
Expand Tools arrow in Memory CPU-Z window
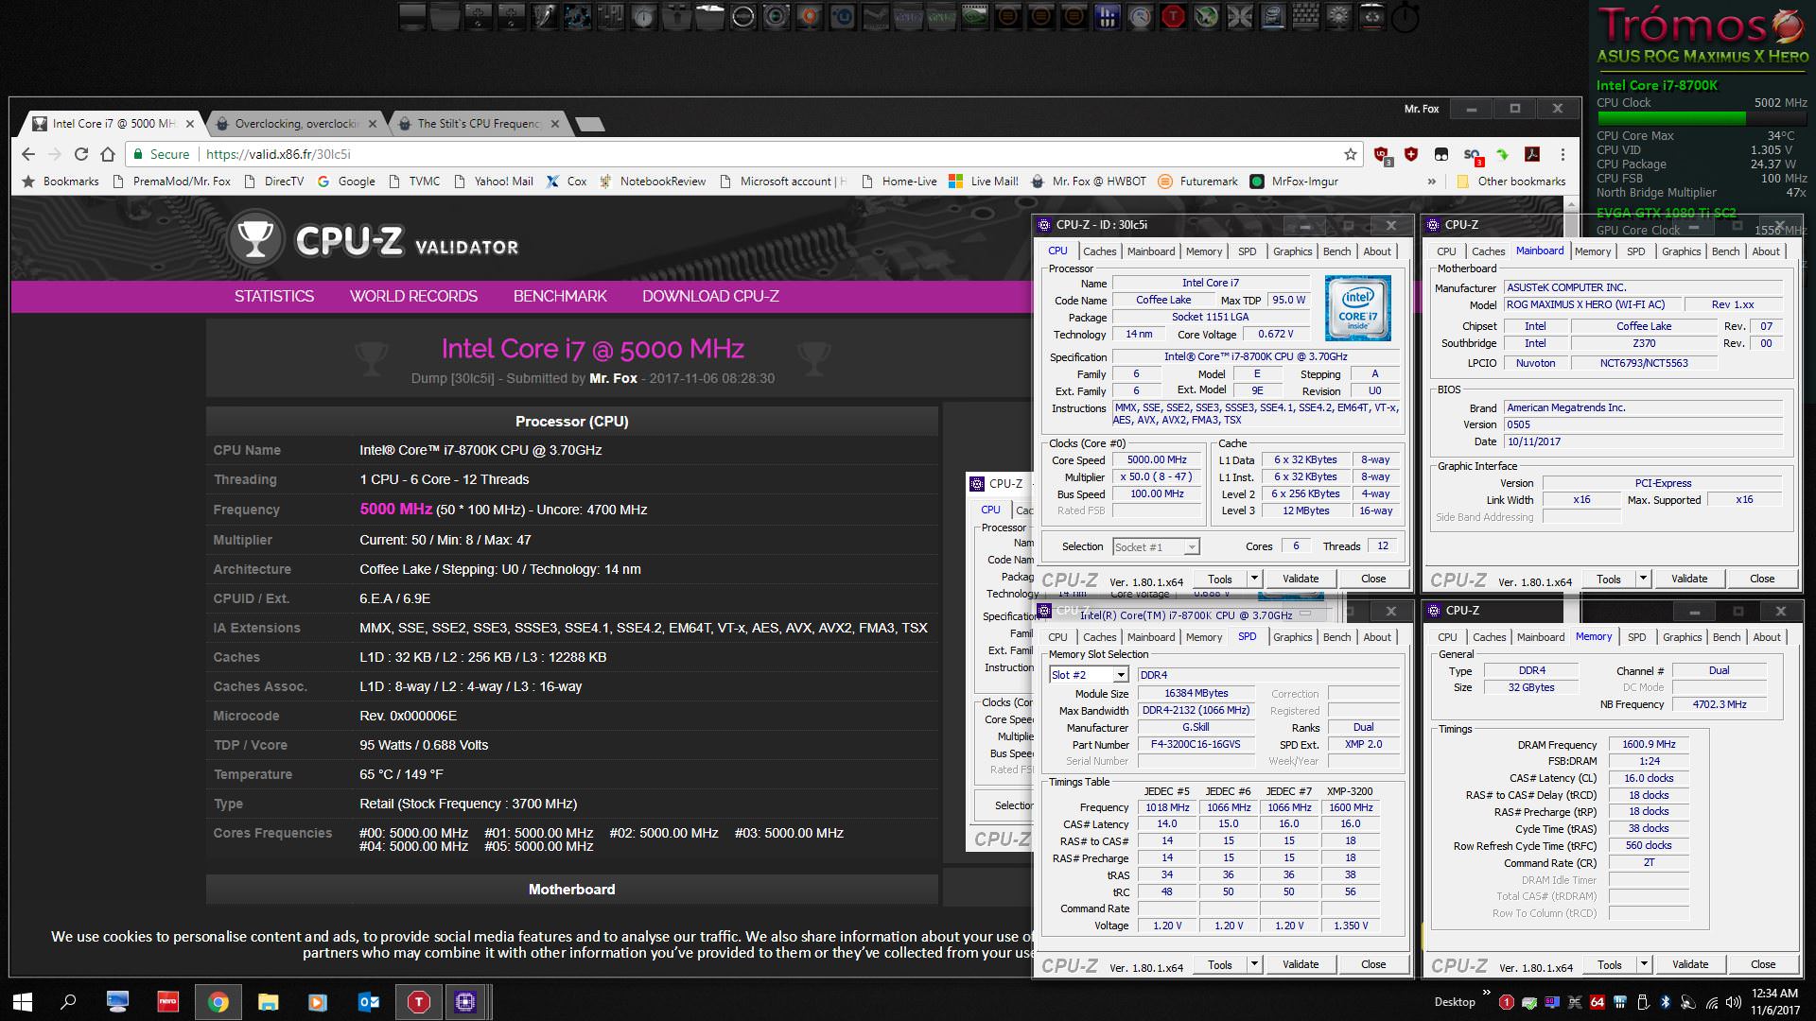1644,964
